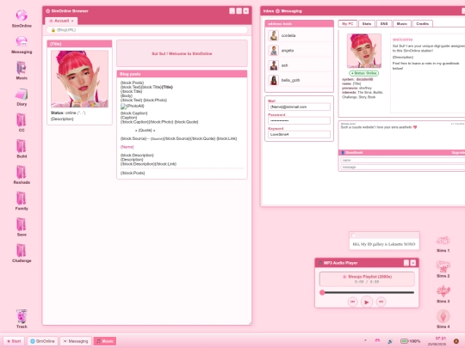Click the battery 100% indicator
Image resolution: width=465 pixels, height=348 pixels.
coord(410,341)
